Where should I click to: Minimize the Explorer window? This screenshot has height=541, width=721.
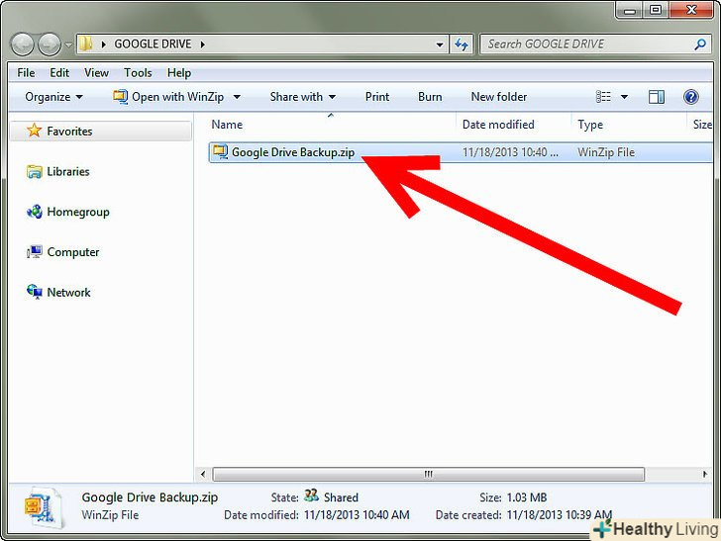point(630,11)
